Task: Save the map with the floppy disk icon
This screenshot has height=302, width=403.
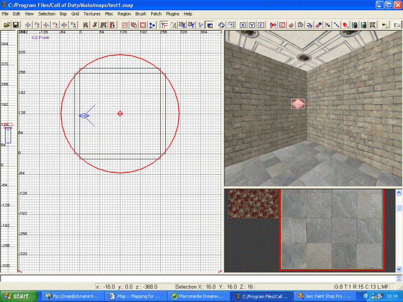Action: tap(16, 25)
